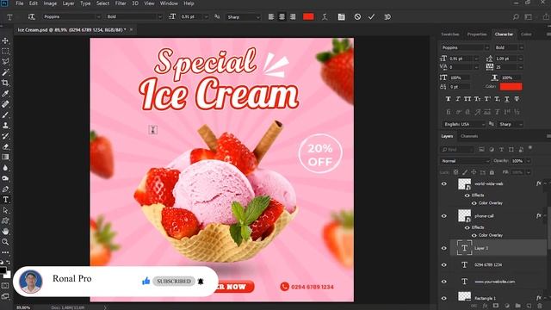Open the File menu
The height and width of the screenshot is (310, 551).
(20, 3)
